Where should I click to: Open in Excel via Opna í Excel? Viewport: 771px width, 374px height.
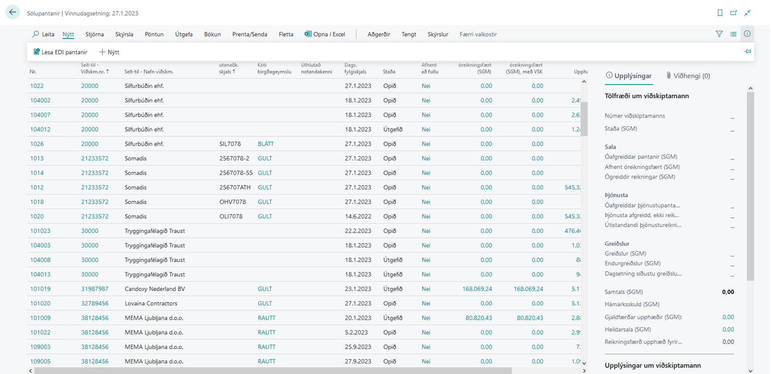point(325,35)
